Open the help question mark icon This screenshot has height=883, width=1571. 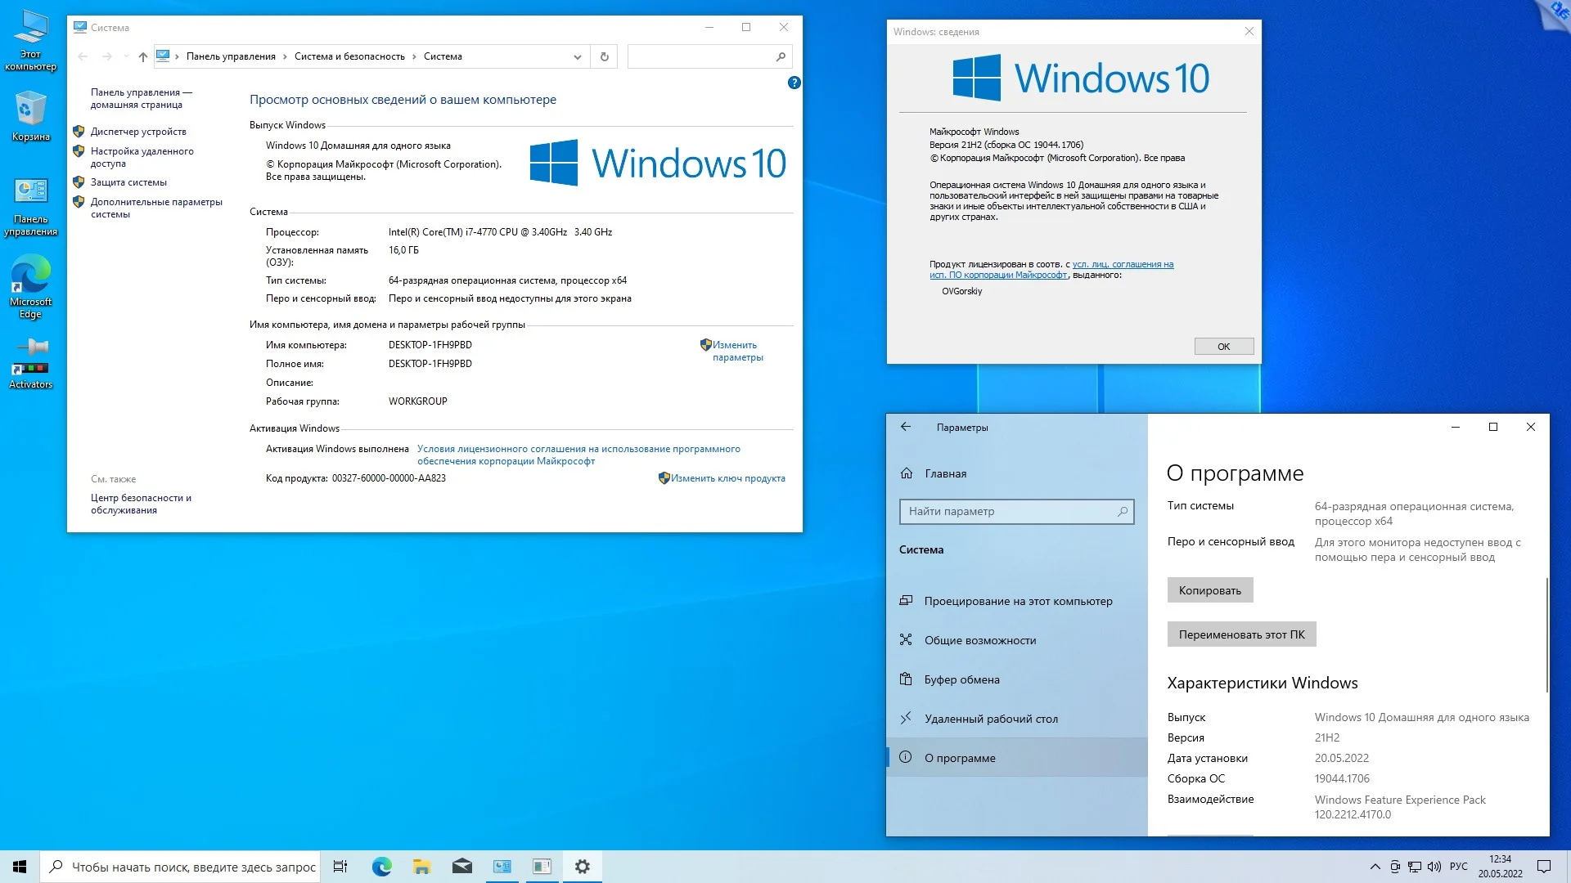point(794,83)
